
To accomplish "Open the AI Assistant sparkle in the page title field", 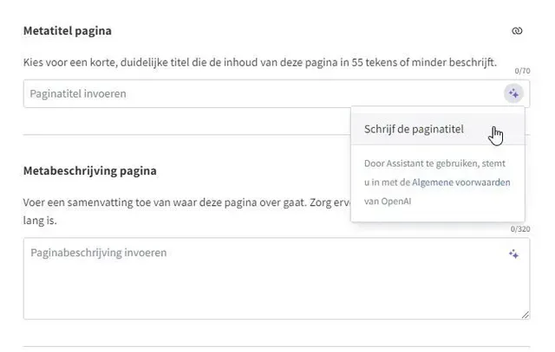I will (513, 93).
